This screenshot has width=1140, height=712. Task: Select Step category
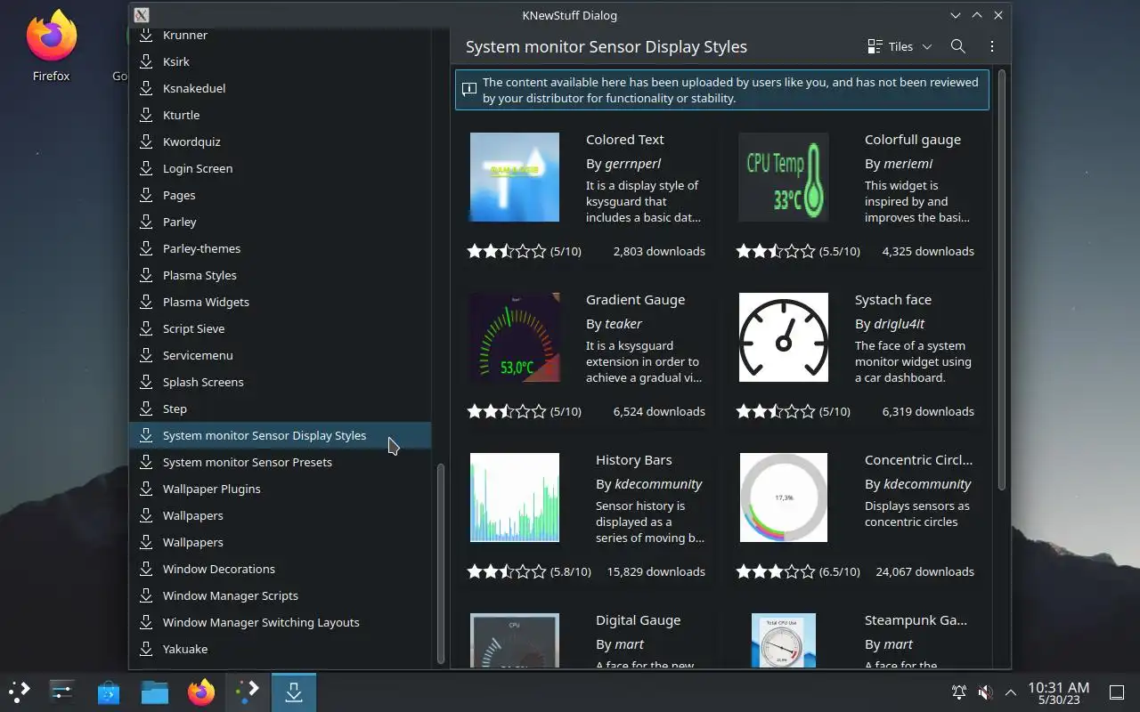pyautogui.click(x=280, y=409)
